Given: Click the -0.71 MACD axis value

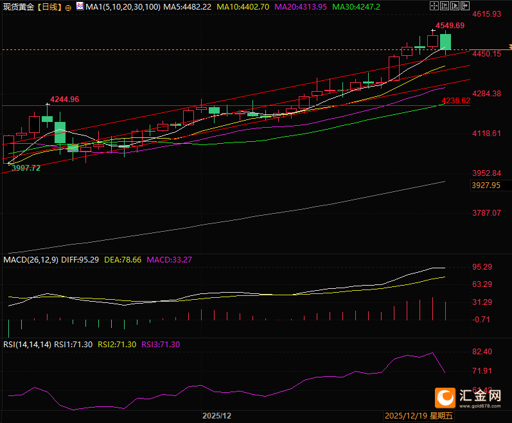Looking at the screenshot, I should pyautogui.click(x=481, y=320).
